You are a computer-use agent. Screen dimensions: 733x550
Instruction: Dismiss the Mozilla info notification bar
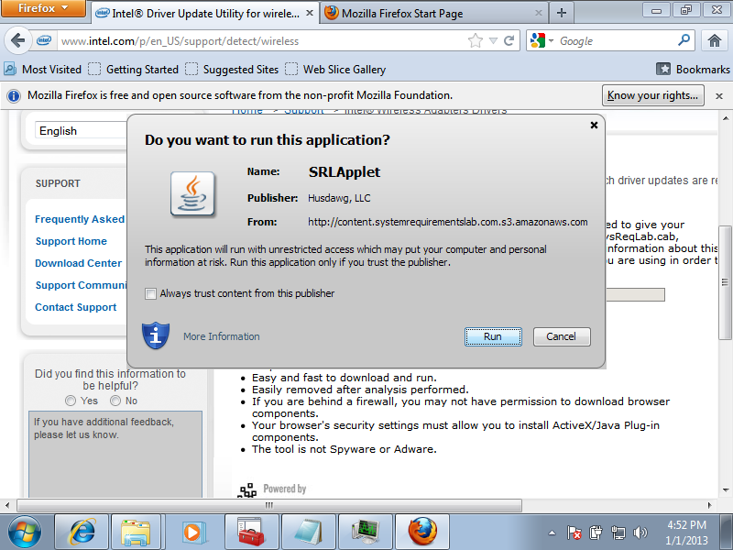pos(719,96)
